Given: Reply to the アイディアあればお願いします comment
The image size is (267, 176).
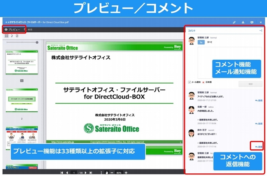Looking at the screenshot, I should pos(259,100).
